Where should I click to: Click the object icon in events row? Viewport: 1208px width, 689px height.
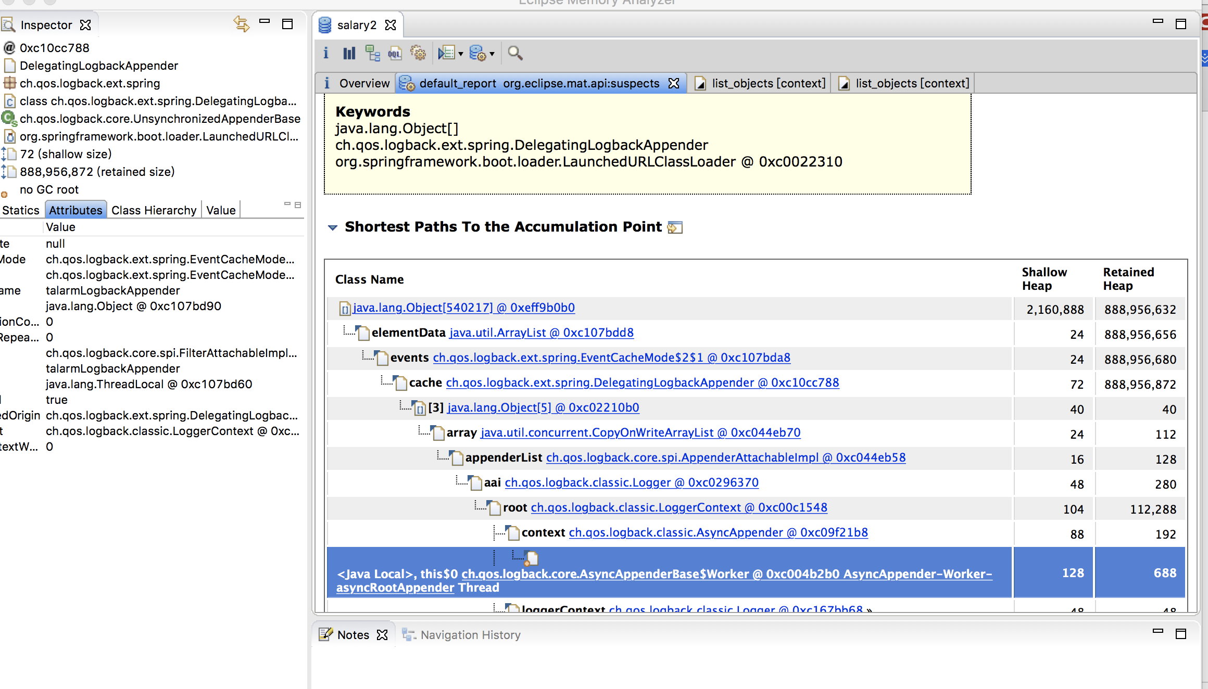[382, 358]
